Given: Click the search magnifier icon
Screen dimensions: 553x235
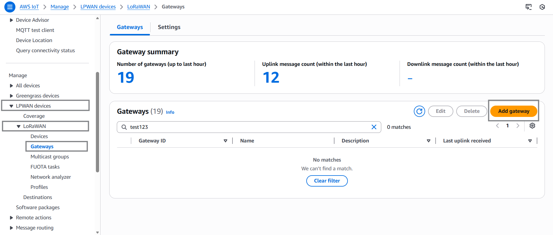Looking at the screenshot, I should pos(124,127).
